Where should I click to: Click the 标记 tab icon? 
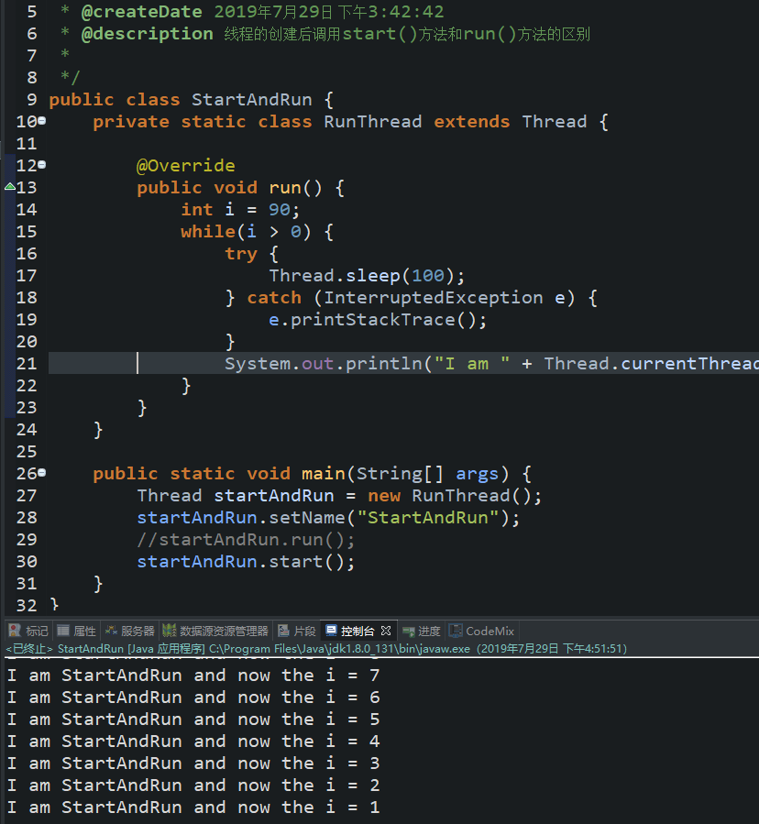pyautogui.click(x=15, y=631)
